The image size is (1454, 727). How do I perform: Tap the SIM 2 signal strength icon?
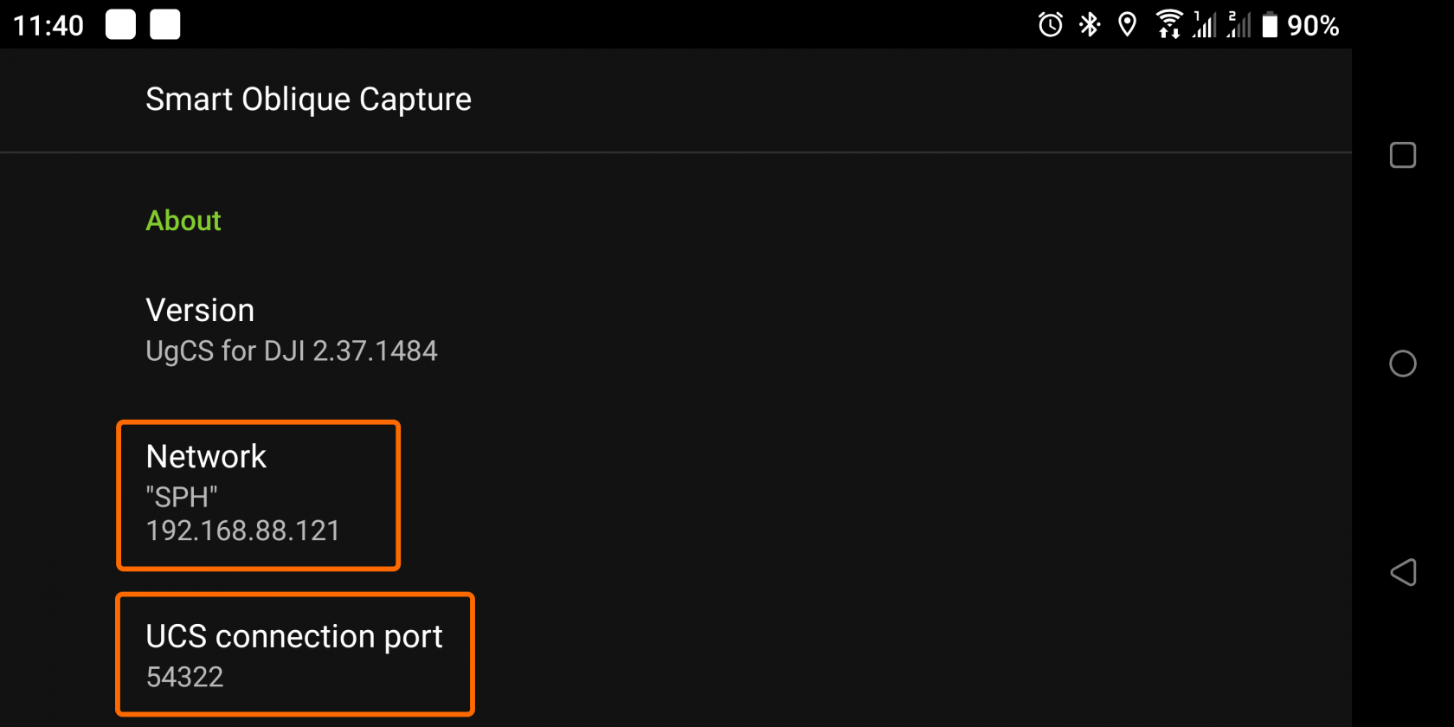[x=1239, y=24]
